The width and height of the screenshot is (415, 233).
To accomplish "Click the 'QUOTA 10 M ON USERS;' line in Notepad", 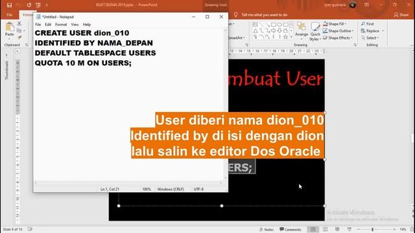I will click(x=83, y=63).
